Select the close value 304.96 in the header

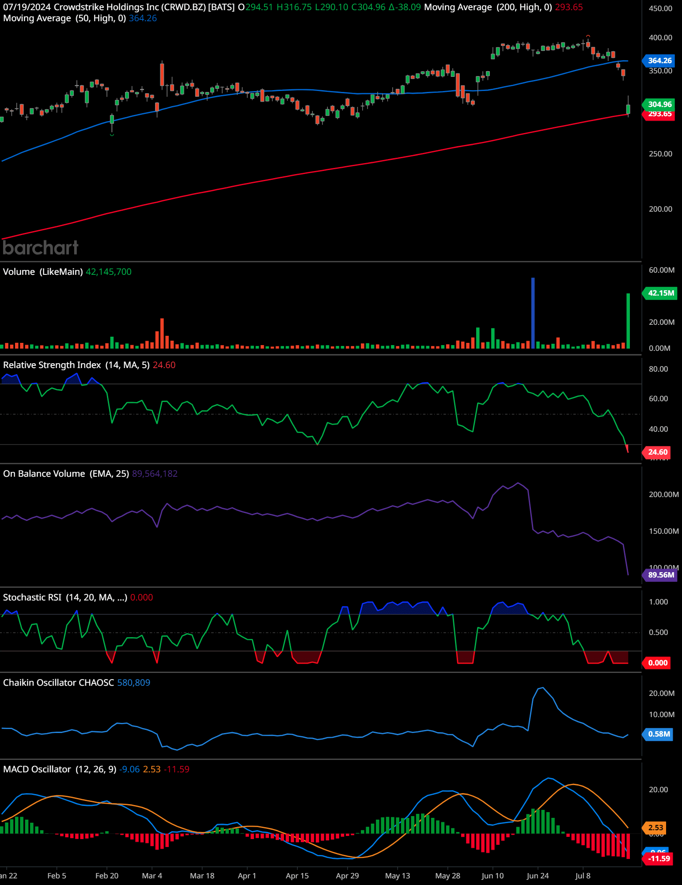coord(371,7)
